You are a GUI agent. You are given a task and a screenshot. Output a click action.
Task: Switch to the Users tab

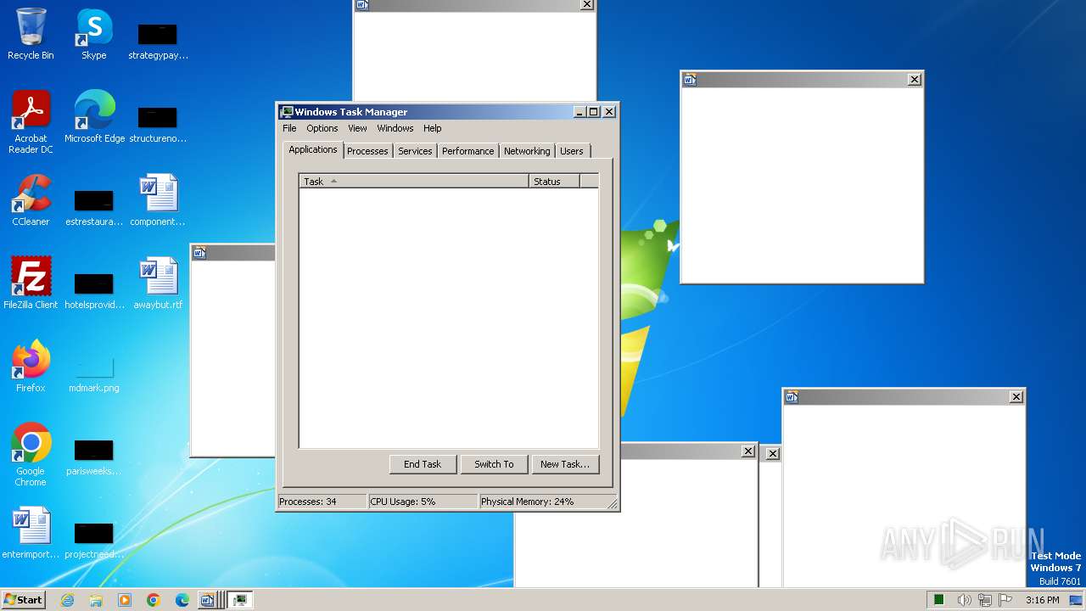(572, 151)
